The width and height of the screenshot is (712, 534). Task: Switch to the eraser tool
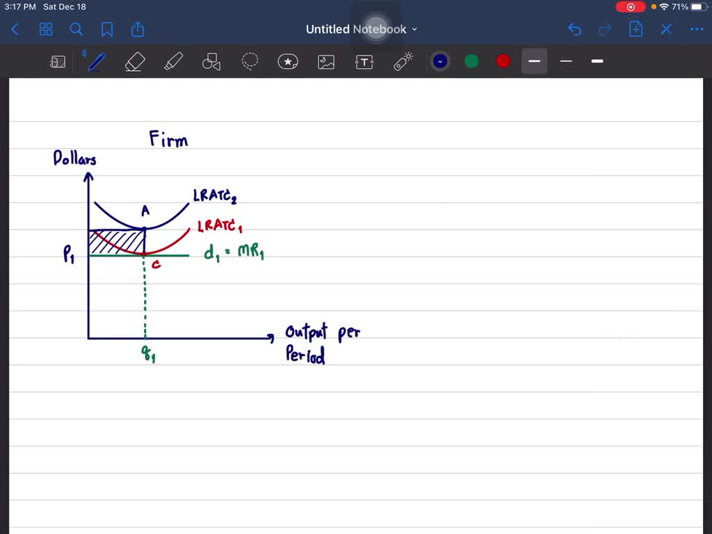(x=134, y=61)
